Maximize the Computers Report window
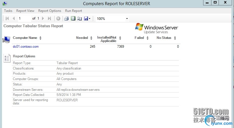Viewport: 234px width, 128px height. 215,3
